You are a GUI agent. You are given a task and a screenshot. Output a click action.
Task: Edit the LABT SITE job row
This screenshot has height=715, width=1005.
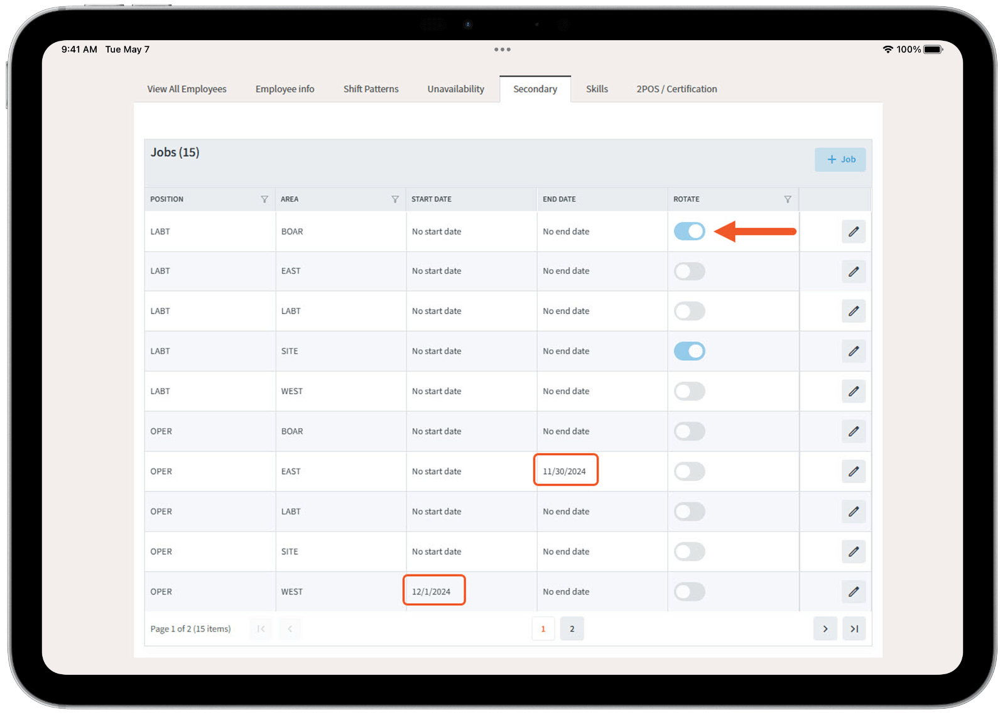(x=854, y=352)
